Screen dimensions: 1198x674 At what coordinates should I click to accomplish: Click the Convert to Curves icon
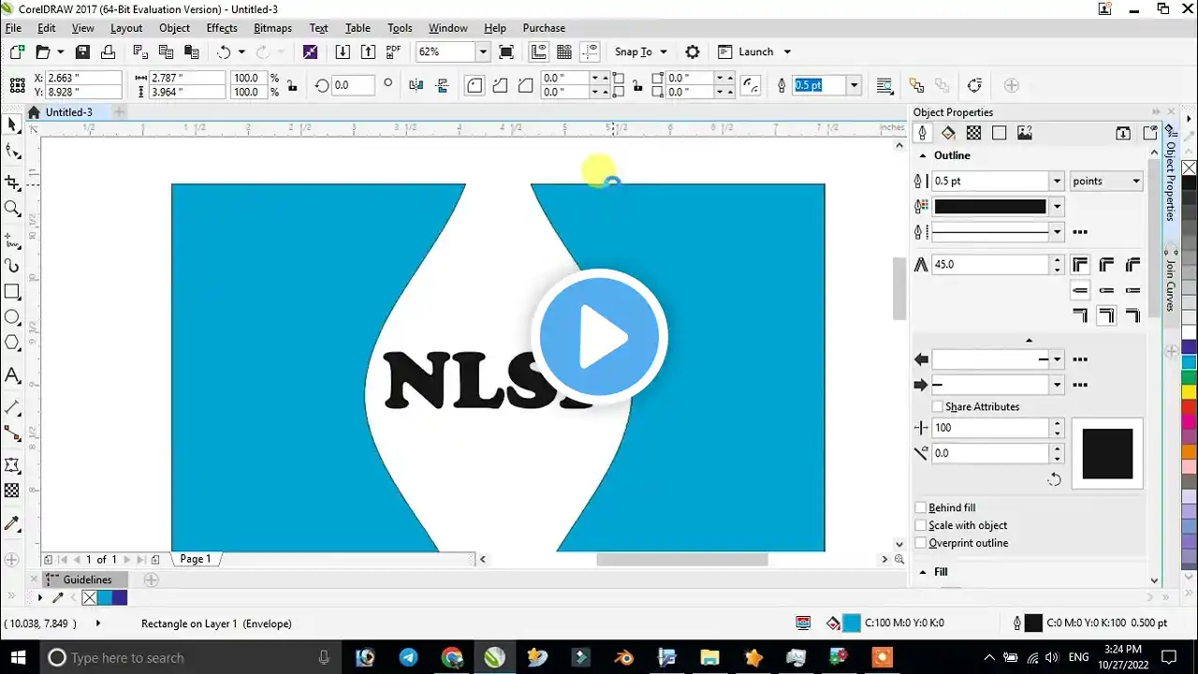974,85
